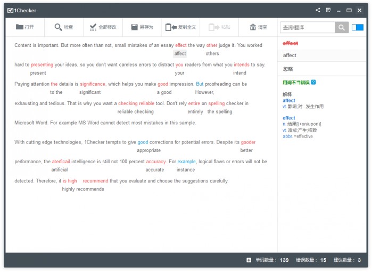372x272 pixels.
Task: Copy full text with 复制全文
Action: [180, 27]
